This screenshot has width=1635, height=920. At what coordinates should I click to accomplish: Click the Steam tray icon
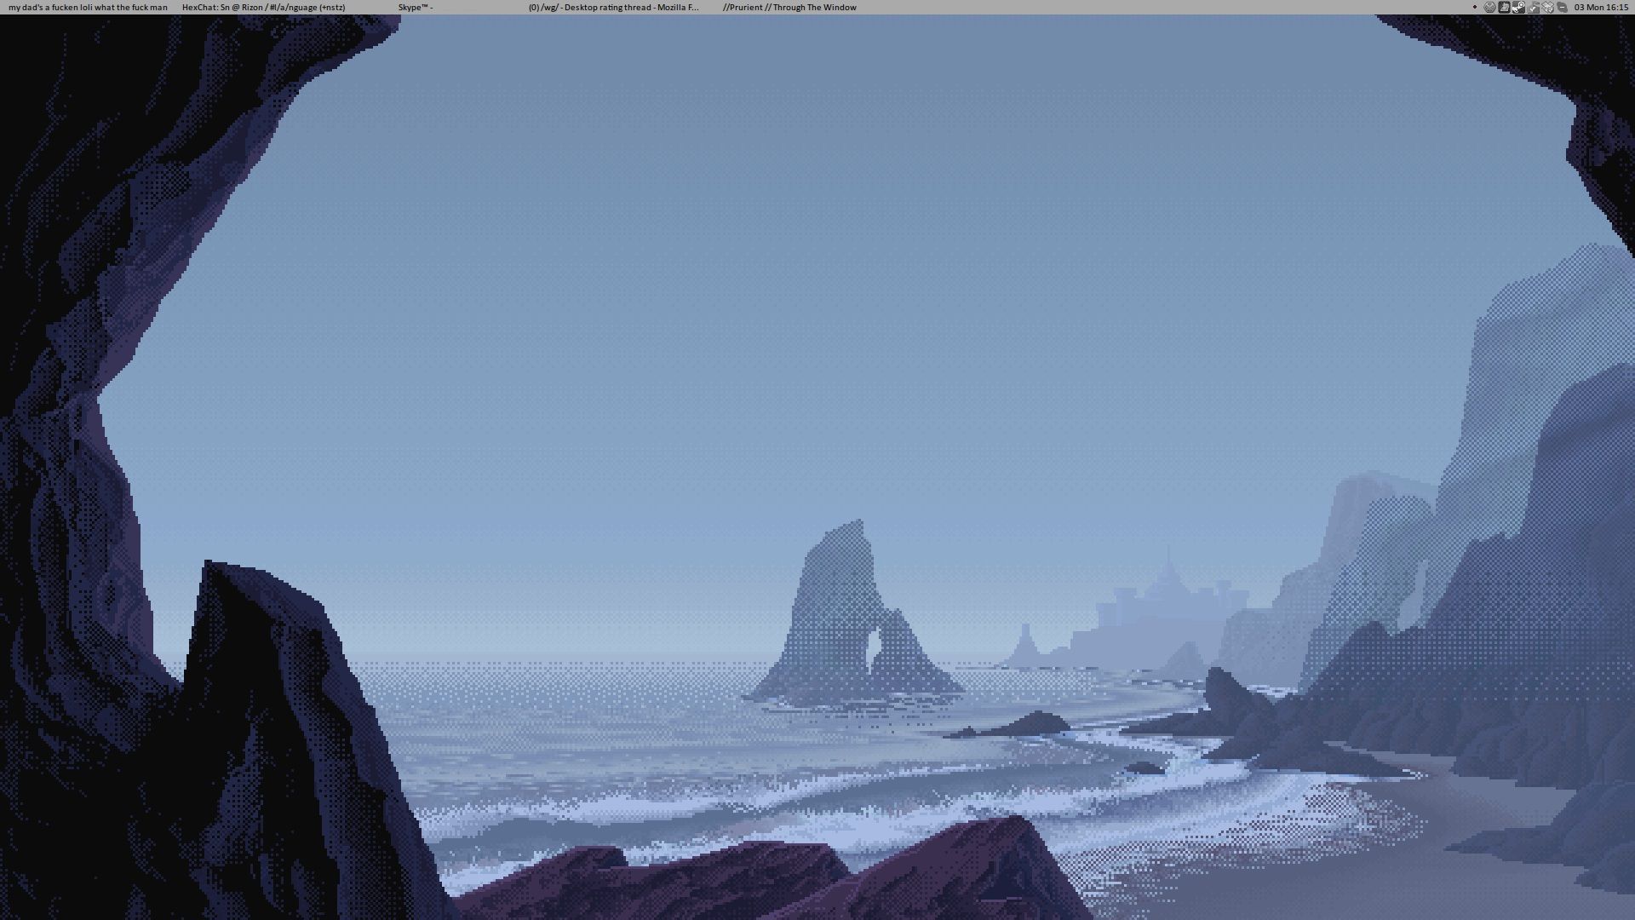coord(1518,7)
